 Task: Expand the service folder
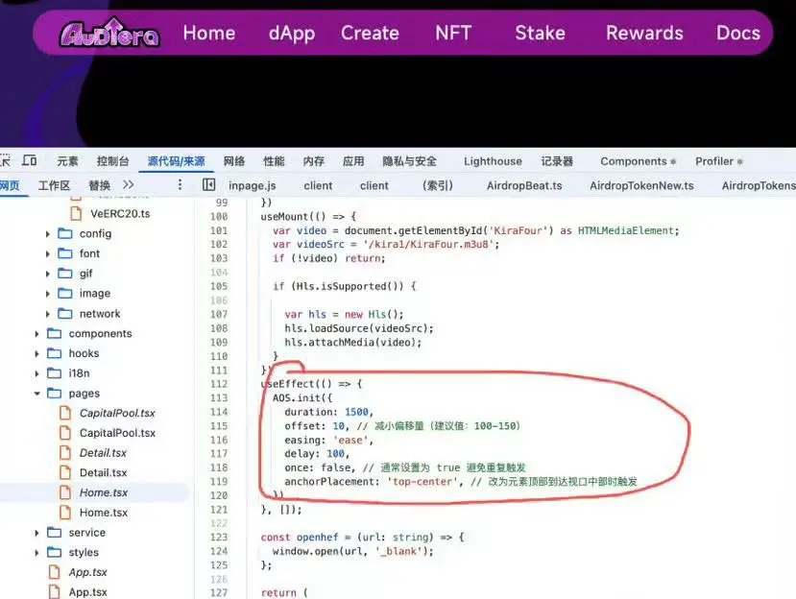click(36, 533)
